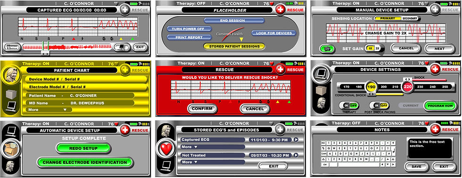
Task: Click the arrow stepper above the Shock 220 knob
Action: tap(408, 79)
